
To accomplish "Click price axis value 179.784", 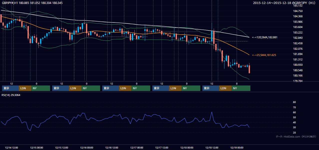I will pyautogui.click(x=298, y=81).
